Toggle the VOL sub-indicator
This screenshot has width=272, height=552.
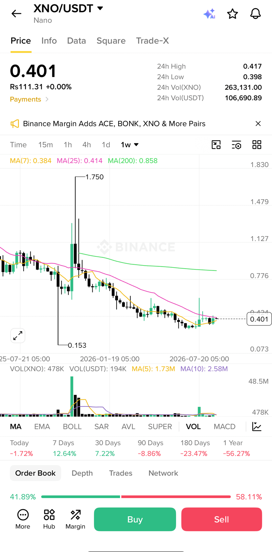coord(193,427)
